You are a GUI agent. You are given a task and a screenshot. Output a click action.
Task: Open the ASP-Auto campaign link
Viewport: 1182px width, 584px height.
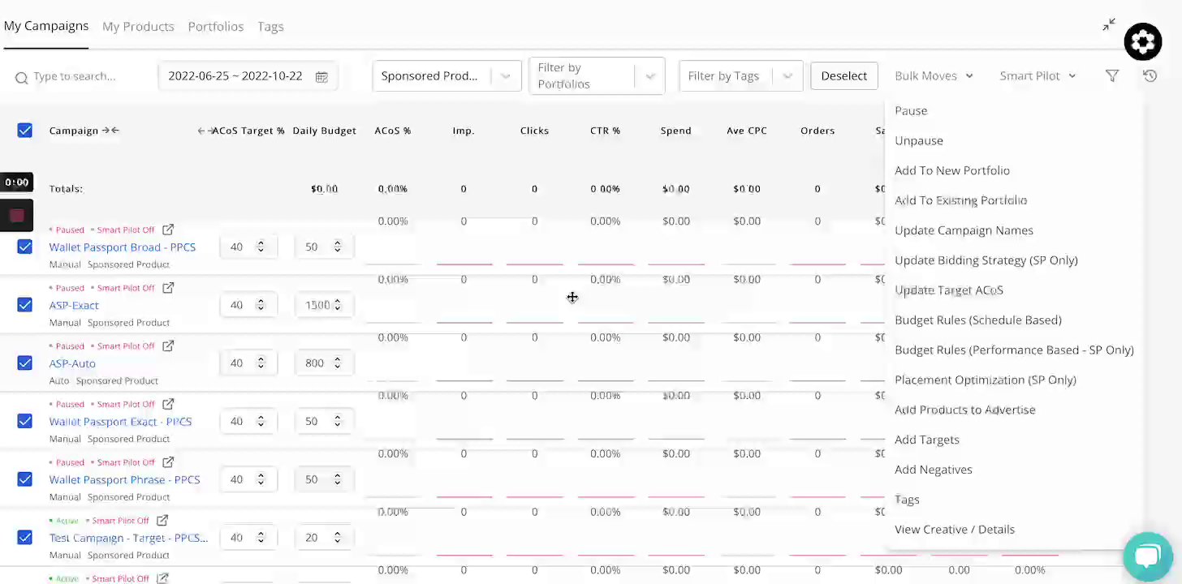tap(72, 363)
